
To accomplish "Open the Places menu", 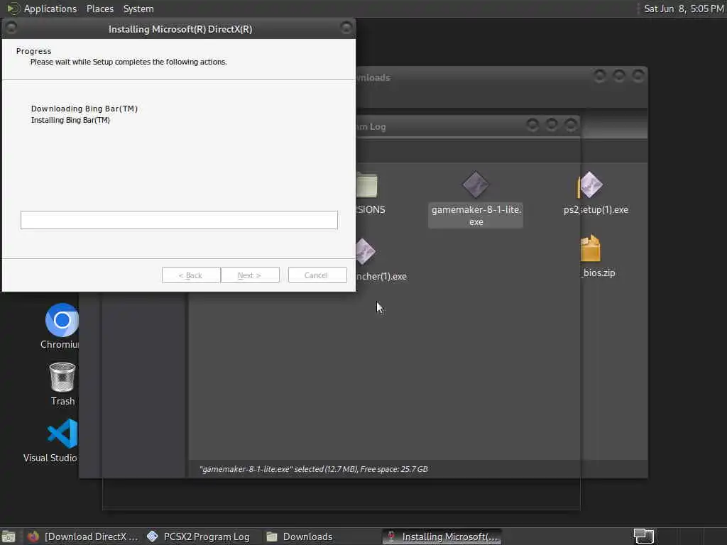I will (99, 9).
